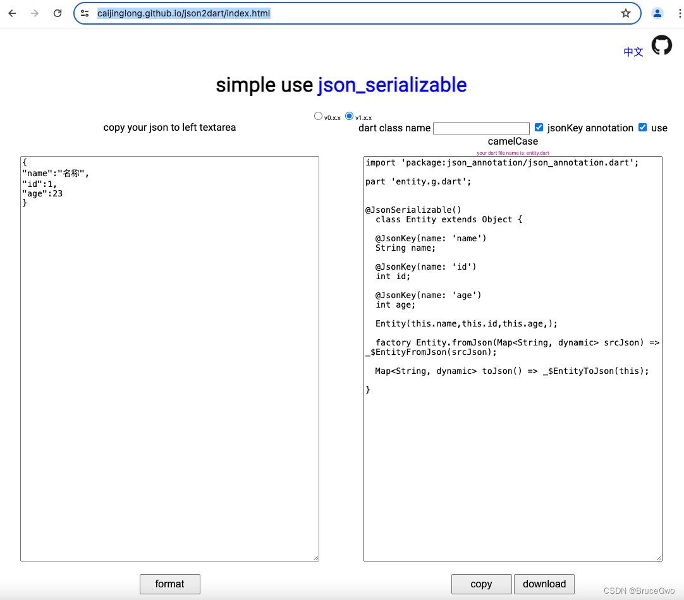Click the "Map<String, dynamic> toJson()" line
The height and width of the screenshot is (600, 684).
click(512, 371)
